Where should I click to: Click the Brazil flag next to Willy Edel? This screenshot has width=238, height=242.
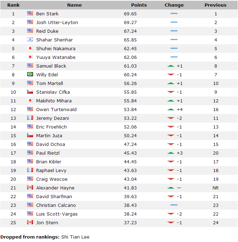point(30,75)
